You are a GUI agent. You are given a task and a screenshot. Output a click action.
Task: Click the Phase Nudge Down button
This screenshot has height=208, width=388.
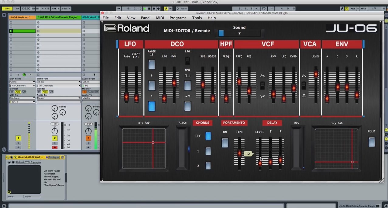[x=33, y=8]
